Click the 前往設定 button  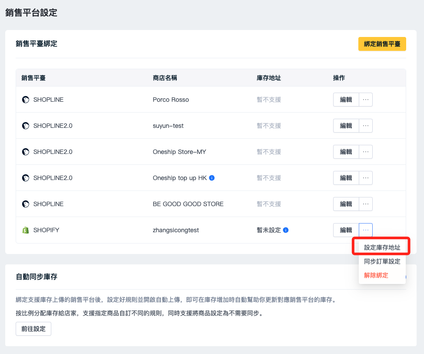(x=33, y=329)
